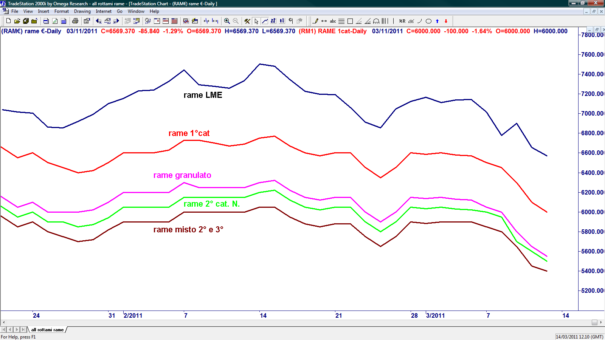
Task: Click the 'rame 2° cat. N.' label
Action: point(212,204)
